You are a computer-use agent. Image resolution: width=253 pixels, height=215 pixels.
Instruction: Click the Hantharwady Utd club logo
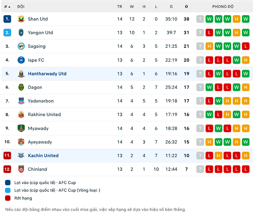point(21,74)
